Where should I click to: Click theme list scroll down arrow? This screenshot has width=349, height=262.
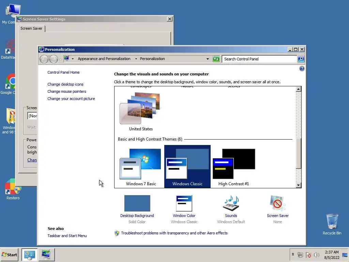click(299, 185)
